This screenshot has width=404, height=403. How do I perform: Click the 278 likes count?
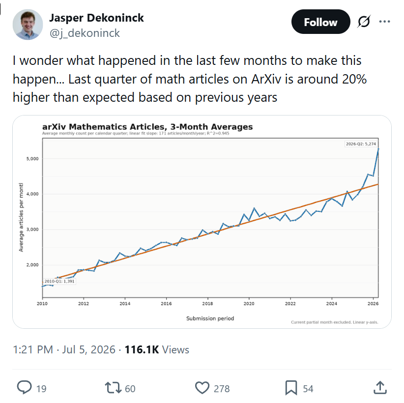(222, 389)
